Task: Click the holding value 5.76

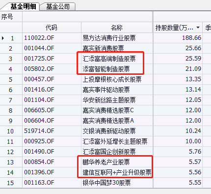Action: pos(195,152)
